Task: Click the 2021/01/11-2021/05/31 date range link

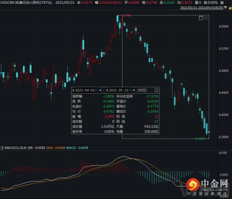Action: [201, 8]
